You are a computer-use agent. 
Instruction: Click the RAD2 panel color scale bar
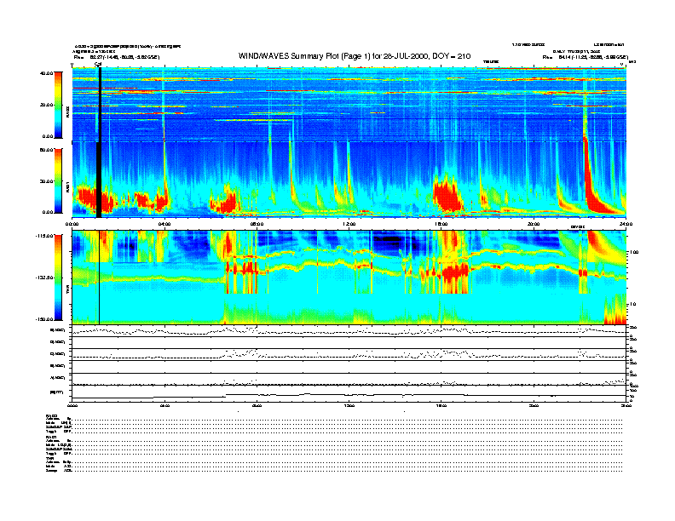(x=58, y=105)
